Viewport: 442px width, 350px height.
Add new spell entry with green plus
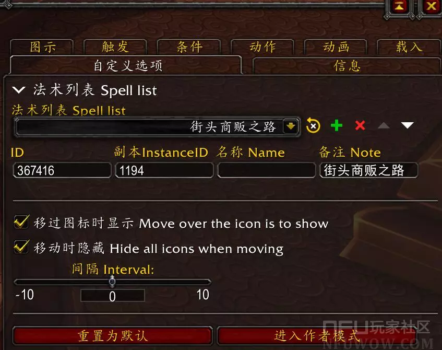[x=337, y=125]
